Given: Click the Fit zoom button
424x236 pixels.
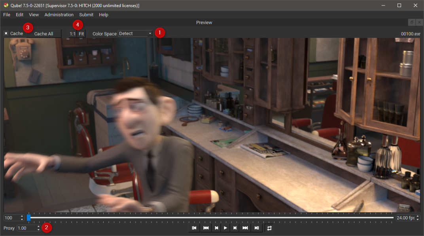Looking at the screenshot, I should [81, 34].
